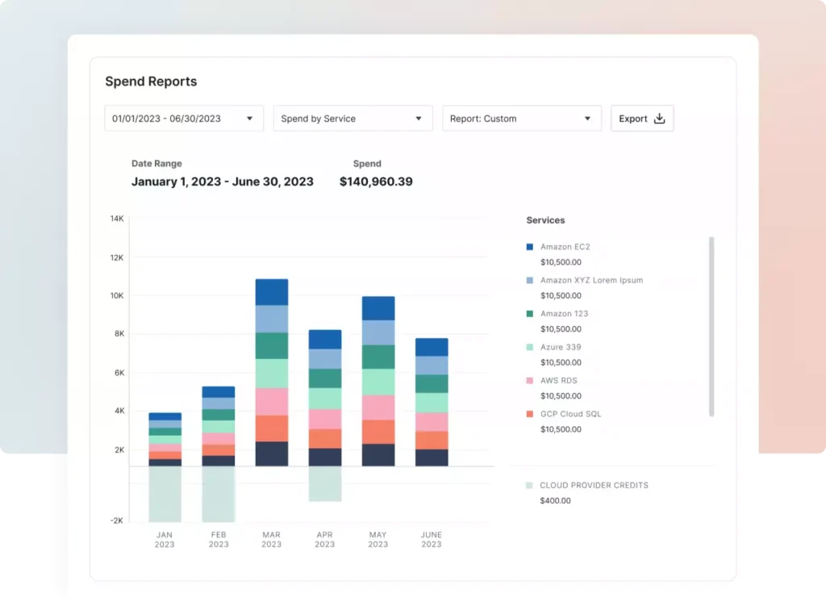Toggle visibility of Azure 339 in the legend
Viewport: 826px width, 610px height.
(x=562, y=347)
